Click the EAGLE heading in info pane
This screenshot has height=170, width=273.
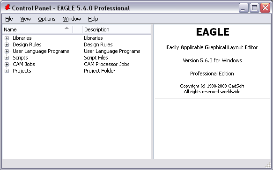[213, 32]
